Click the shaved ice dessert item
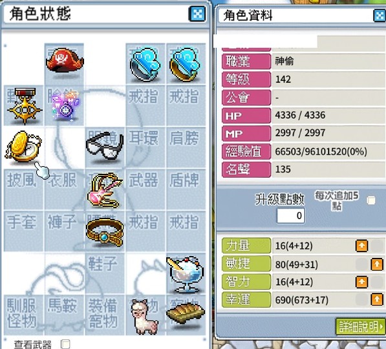The image size is (386, 349). pyautogui.click(x=185, y=274)
